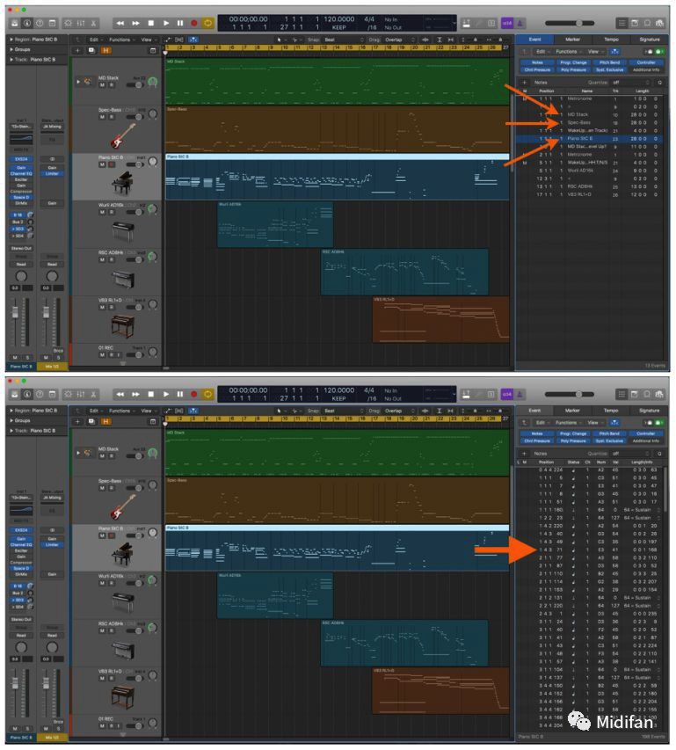
Task: Click add track plus button, top window
Action: click(77, 50)
